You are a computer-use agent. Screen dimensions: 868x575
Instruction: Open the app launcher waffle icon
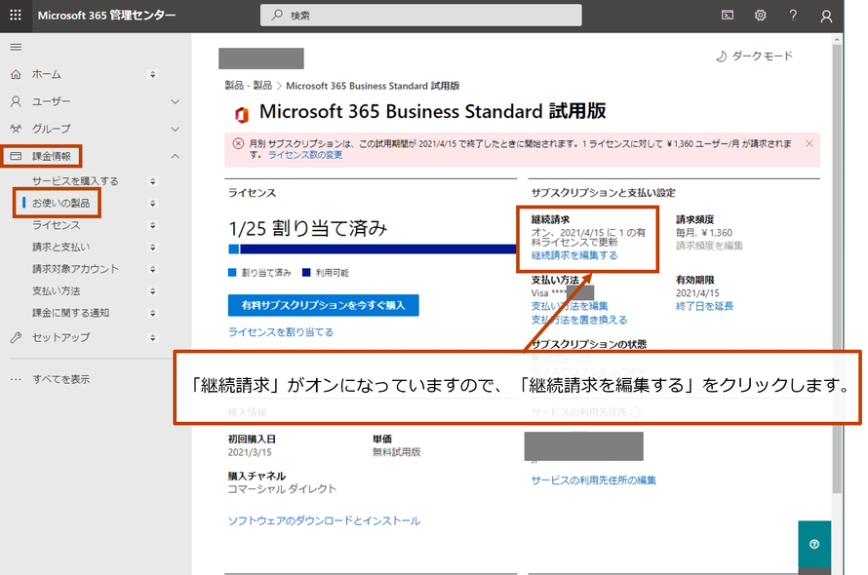pyautogui.click(x=16, y=16)
